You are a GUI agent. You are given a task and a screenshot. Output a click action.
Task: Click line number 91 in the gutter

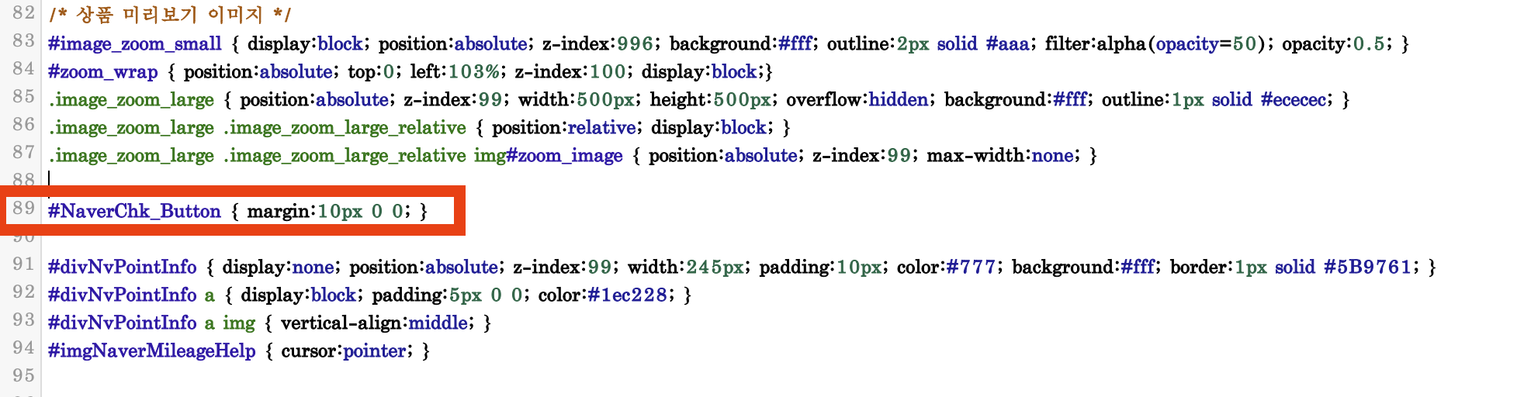pos(23,264)
